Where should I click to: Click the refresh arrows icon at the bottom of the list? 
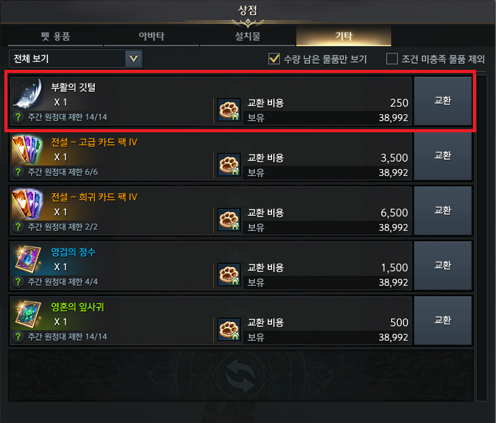point(241,376)
